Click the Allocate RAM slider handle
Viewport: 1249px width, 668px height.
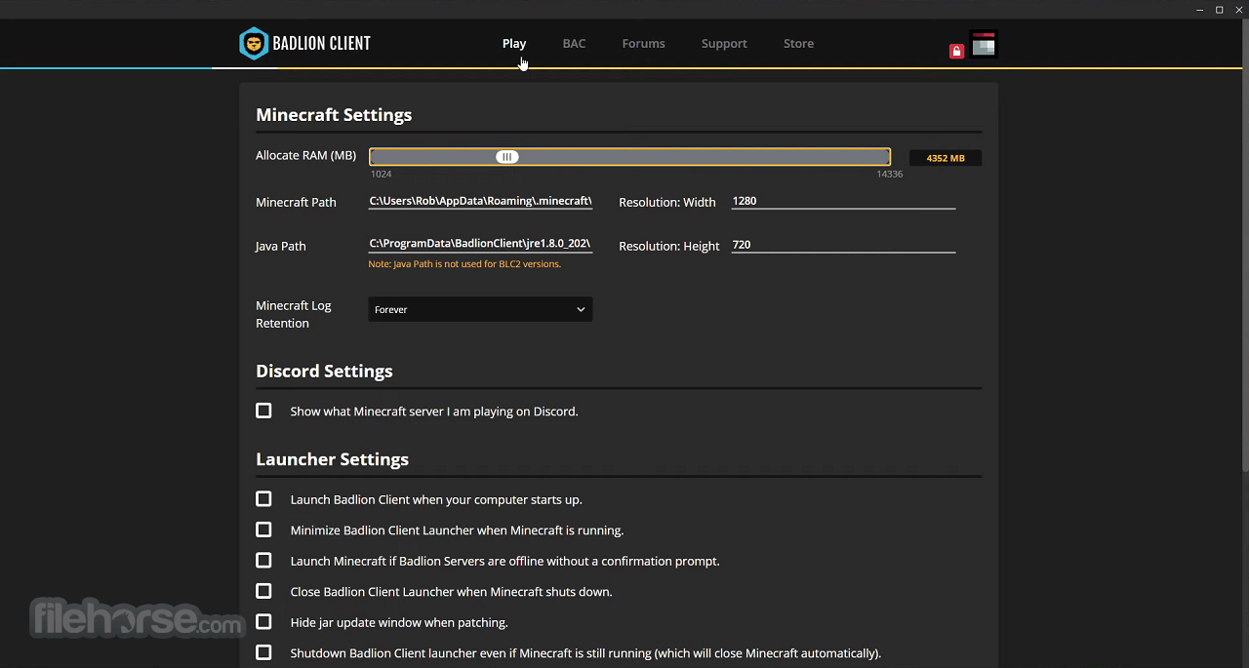506,157
